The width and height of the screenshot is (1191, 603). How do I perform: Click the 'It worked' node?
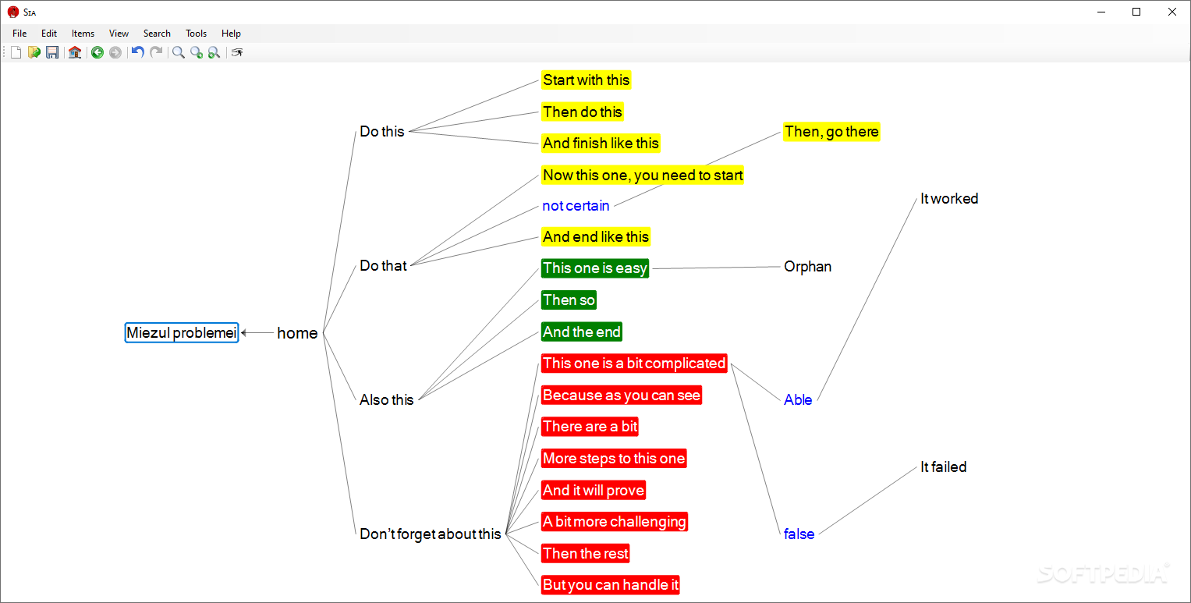(x=949, y=199)
